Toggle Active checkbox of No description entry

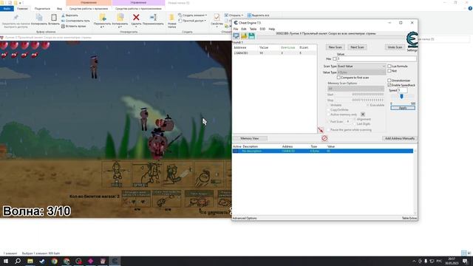click(x=236, y=151)
